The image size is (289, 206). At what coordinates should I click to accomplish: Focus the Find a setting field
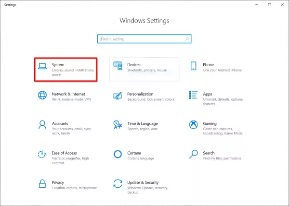tap(144, 39)
